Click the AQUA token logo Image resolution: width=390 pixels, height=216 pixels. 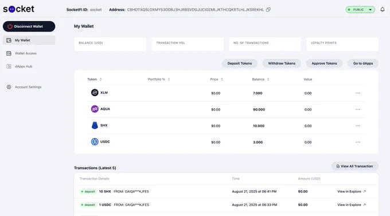95,109
